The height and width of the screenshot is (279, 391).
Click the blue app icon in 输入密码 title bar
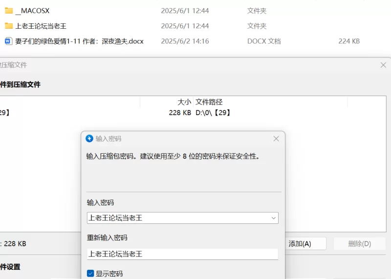[89, 139]
